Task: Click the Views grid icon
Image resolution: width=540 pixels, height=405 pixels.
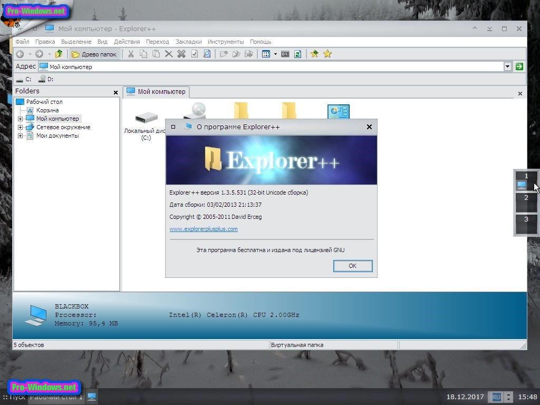Action: [x=266, y=54]
